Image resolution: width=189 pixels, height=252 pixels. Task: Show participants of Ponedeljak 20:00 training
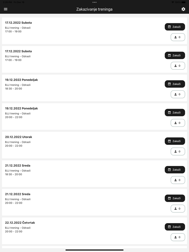click(x=178, y=123)
